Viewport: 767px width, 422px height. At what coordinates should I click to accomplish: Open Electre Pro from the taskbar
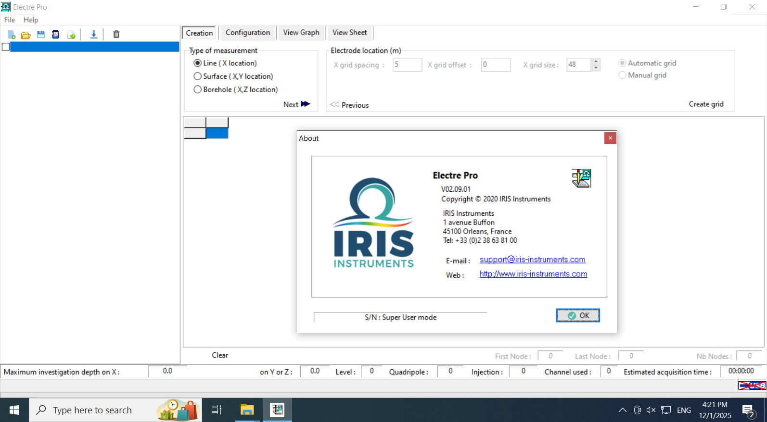277,410
